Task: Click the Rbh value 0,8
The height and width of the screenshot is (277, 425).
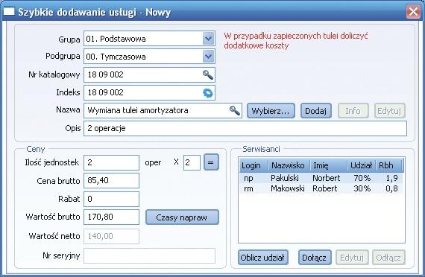Action: tap(391, 188)
